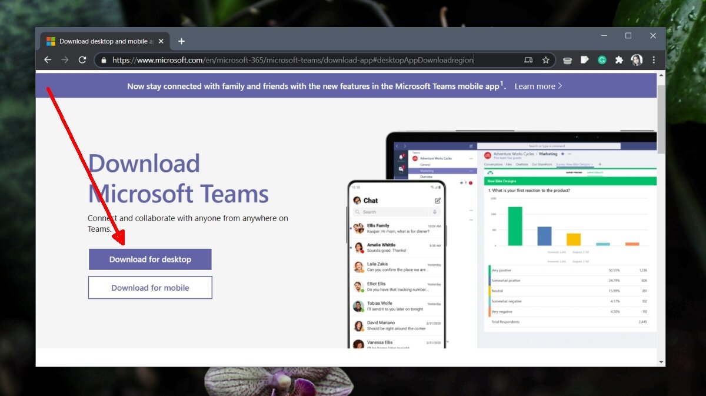Toggle the bookmark star for this page
Image resolution: width=706 pixels, height=396 pixels.
click(x=545, y=59)
